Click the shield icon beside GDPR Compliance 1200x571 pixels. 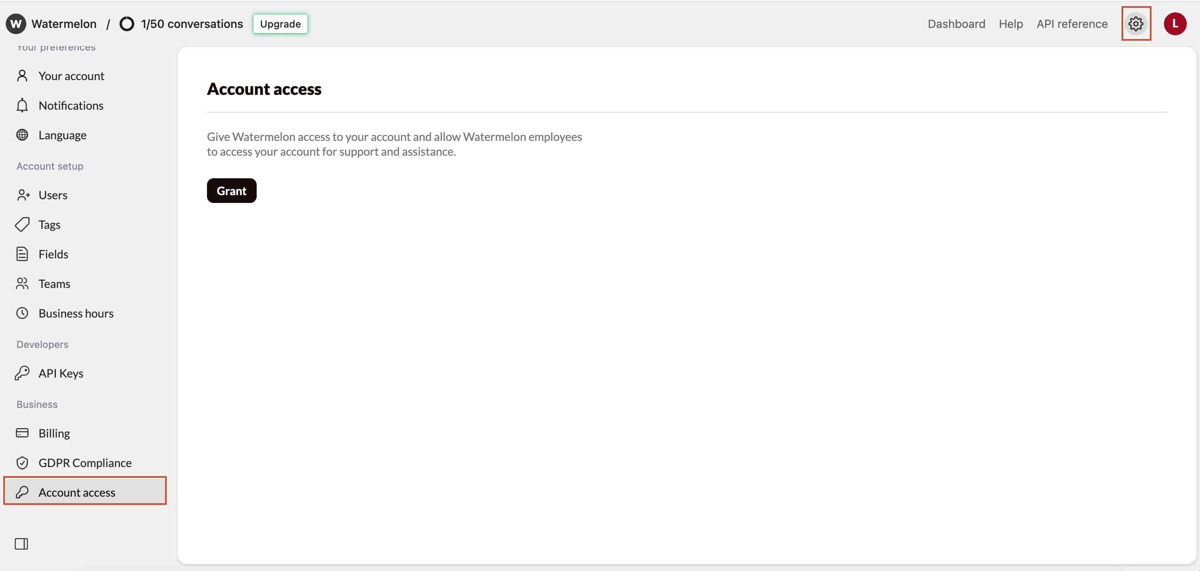coord(22,463)
